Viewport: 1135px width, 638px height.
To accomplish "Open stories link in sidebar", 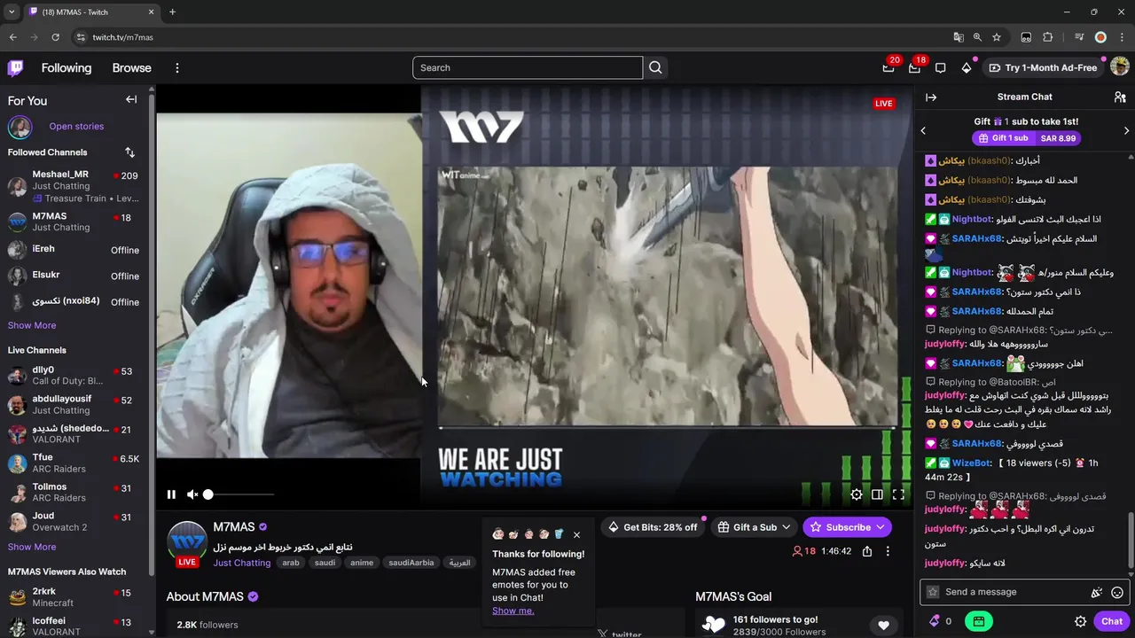I will point(76,126).
